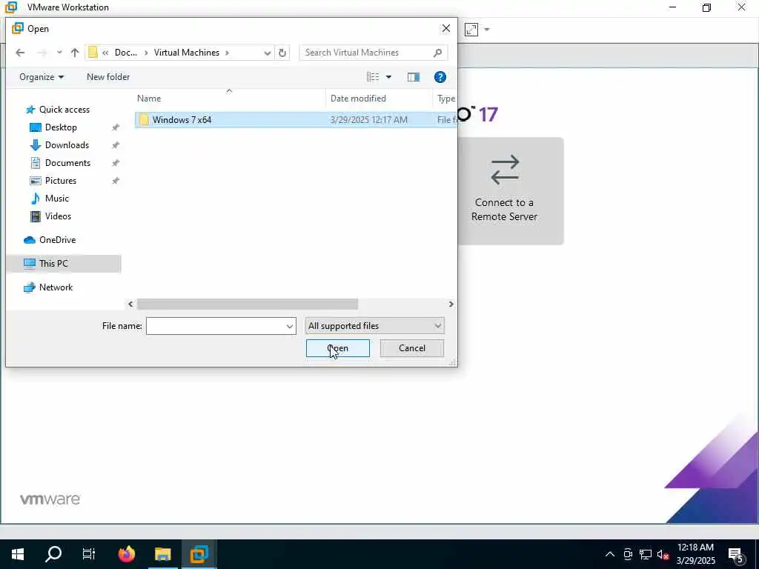Expand VMware full screen options arrow
The image size is (759, 569).
coord(487,30)
